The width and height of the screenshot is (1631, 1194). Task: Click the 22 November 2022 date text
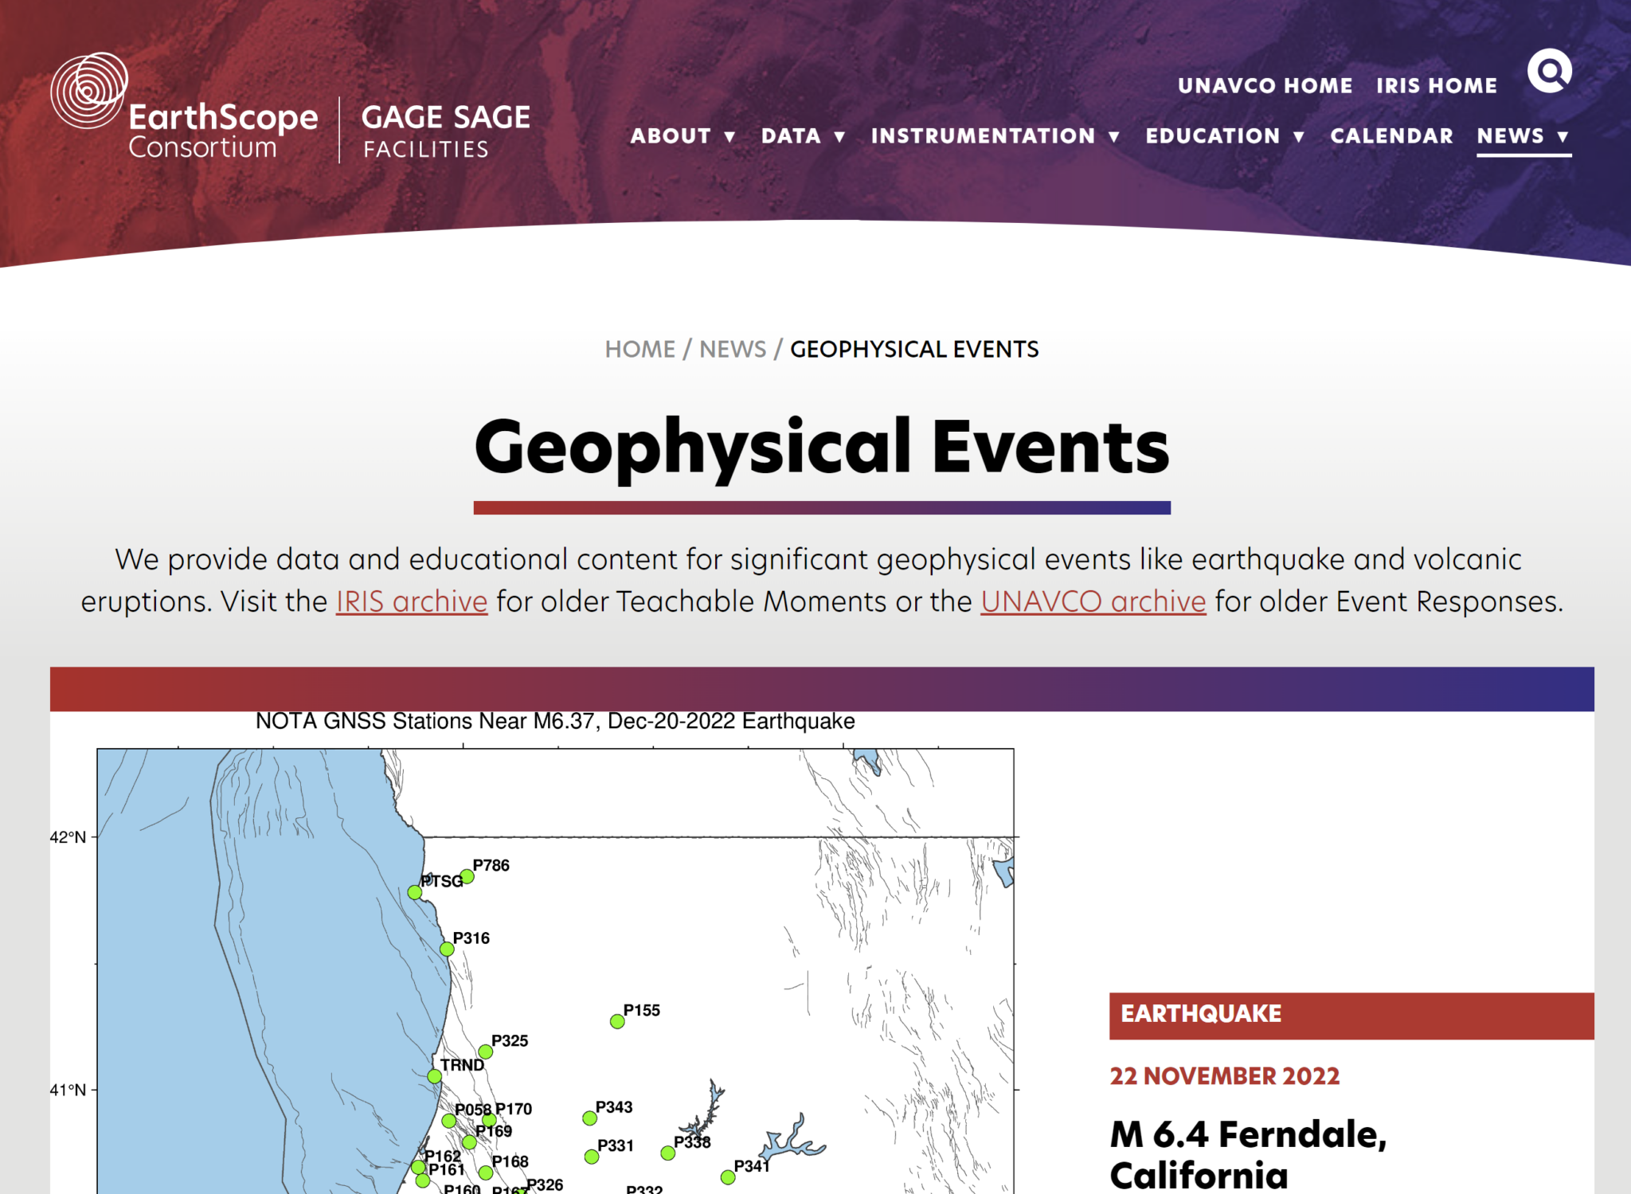point(1224,1076)
